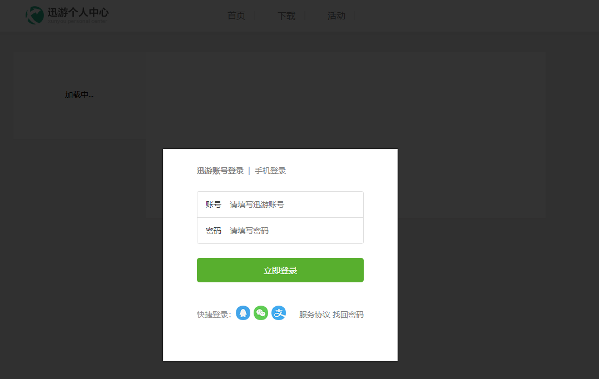Focus the 账号 input field
This screenshot has width=599, height=379.
[x=280, y=205]
